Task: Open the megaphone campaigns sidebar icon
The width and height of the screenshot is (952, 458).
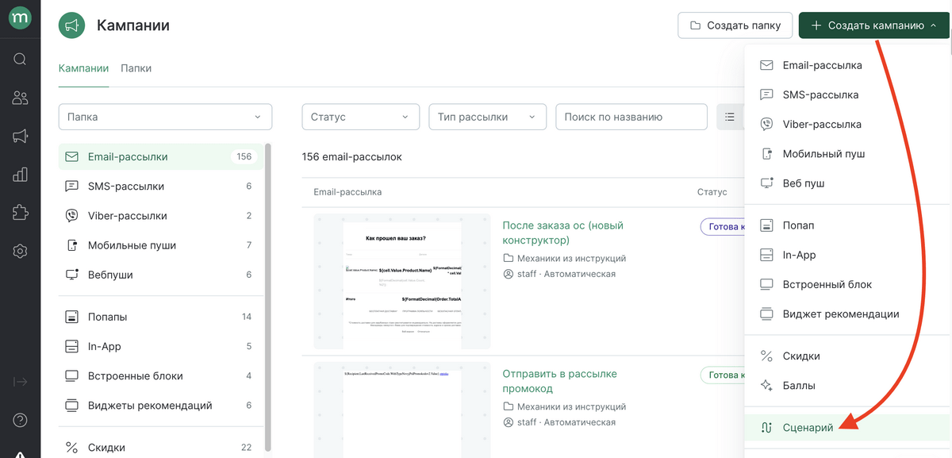Action: coord(20,137)
